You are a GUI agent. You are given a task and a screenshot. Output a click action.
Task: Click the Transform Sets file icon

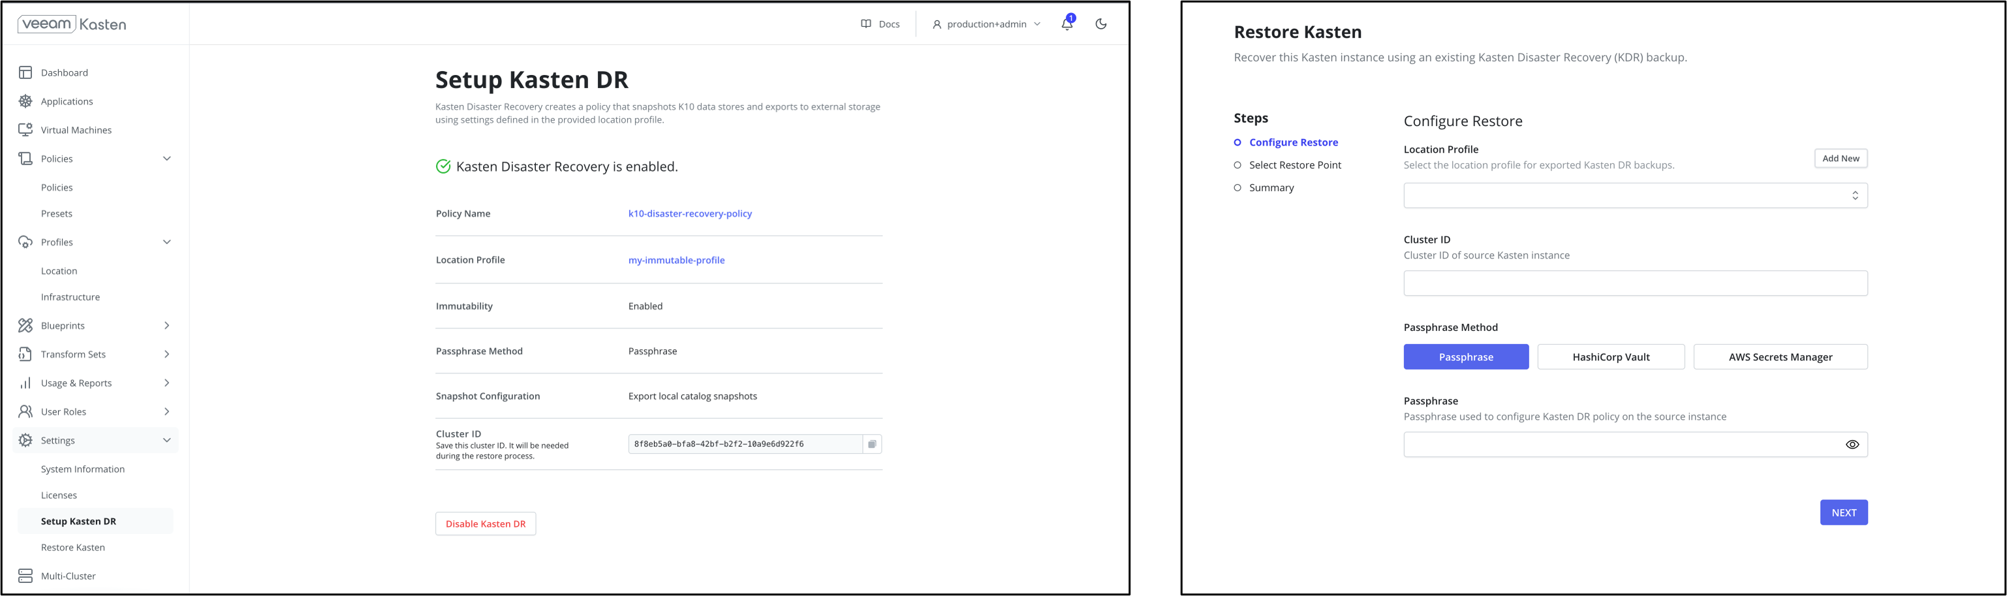click(x=25, y=354)
